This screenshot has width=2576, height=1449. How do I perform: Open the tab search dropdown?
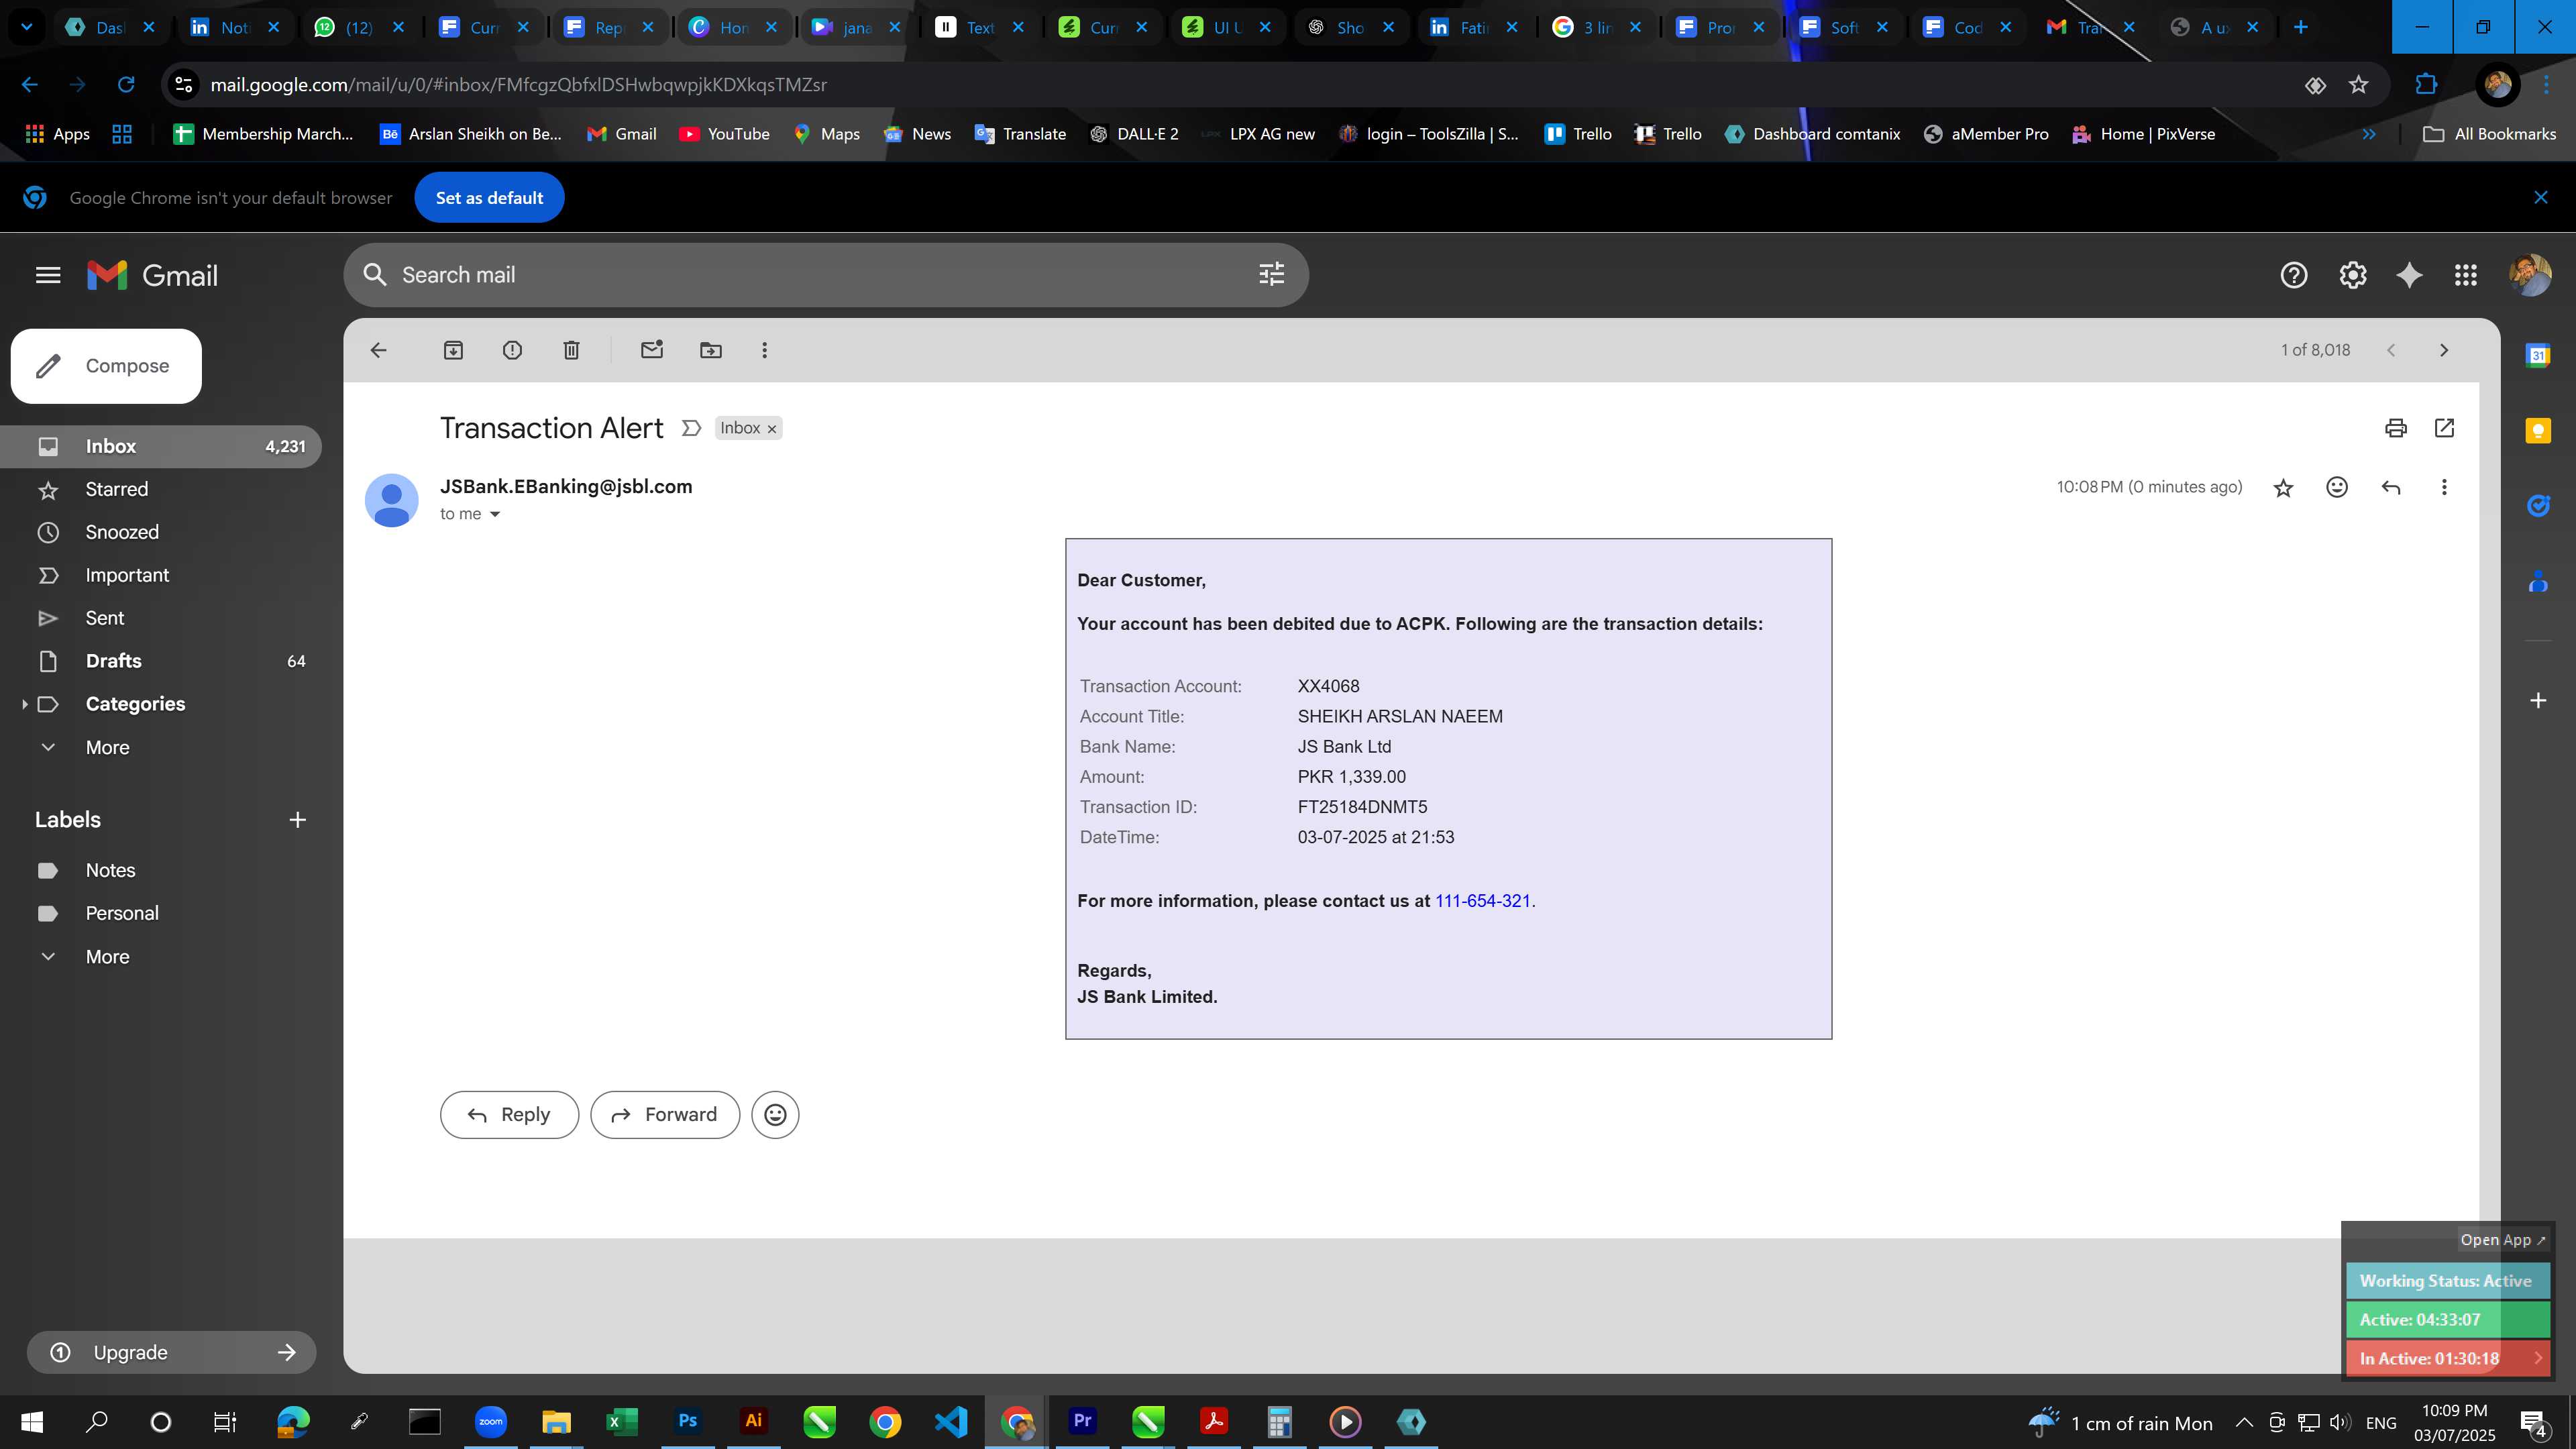pyautogui.click(x=27, y=27)
